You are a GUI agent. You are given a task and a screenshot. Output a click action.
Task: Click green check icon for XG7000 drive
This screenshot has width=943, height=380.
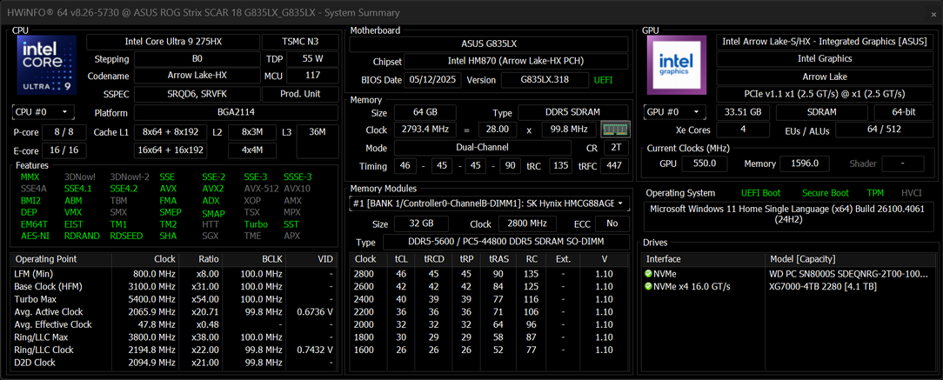[648, 286]
